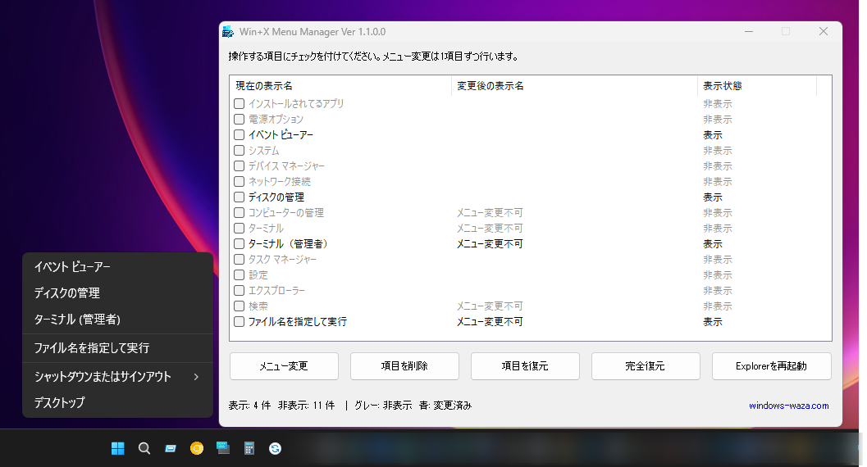Click the 変更後の表示名 column header

pos(575,86)
